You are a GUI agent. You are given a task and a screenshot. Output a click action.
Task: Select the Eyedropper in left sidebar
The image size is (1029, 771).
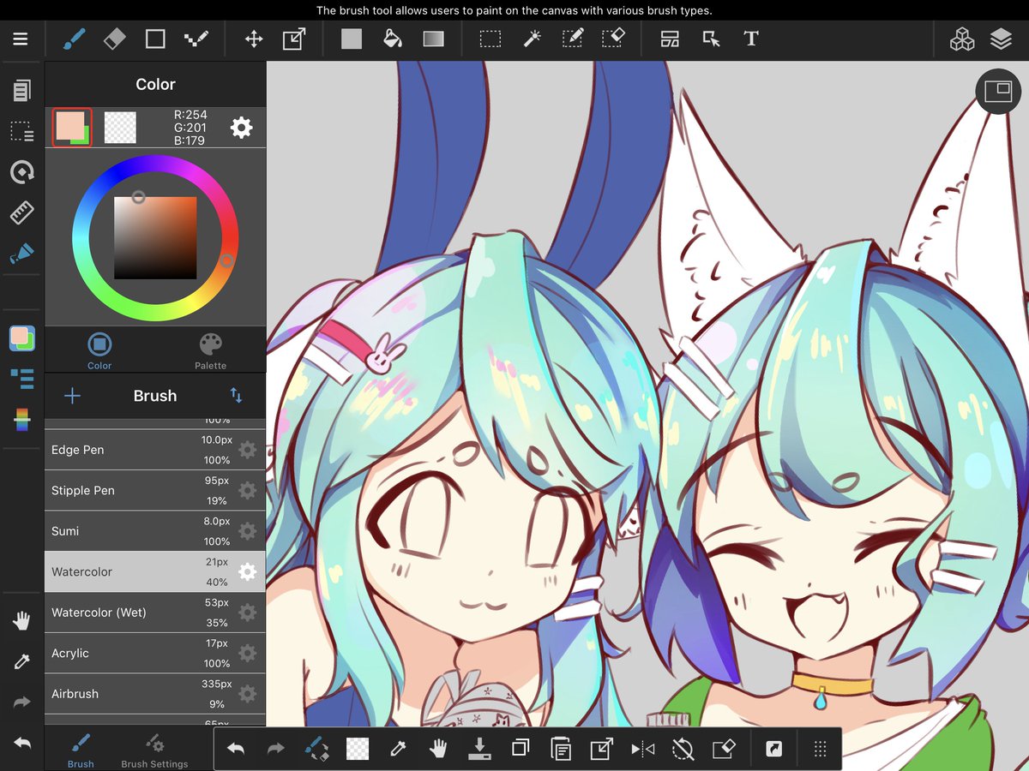pyautogui.click(x=21, y=661)
